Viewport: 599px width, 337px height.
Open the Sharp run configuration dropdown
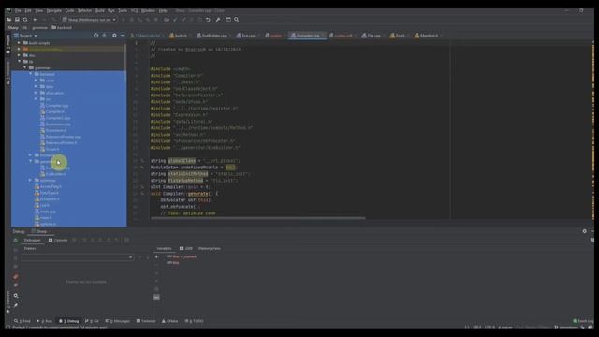[x=90, y=19]
